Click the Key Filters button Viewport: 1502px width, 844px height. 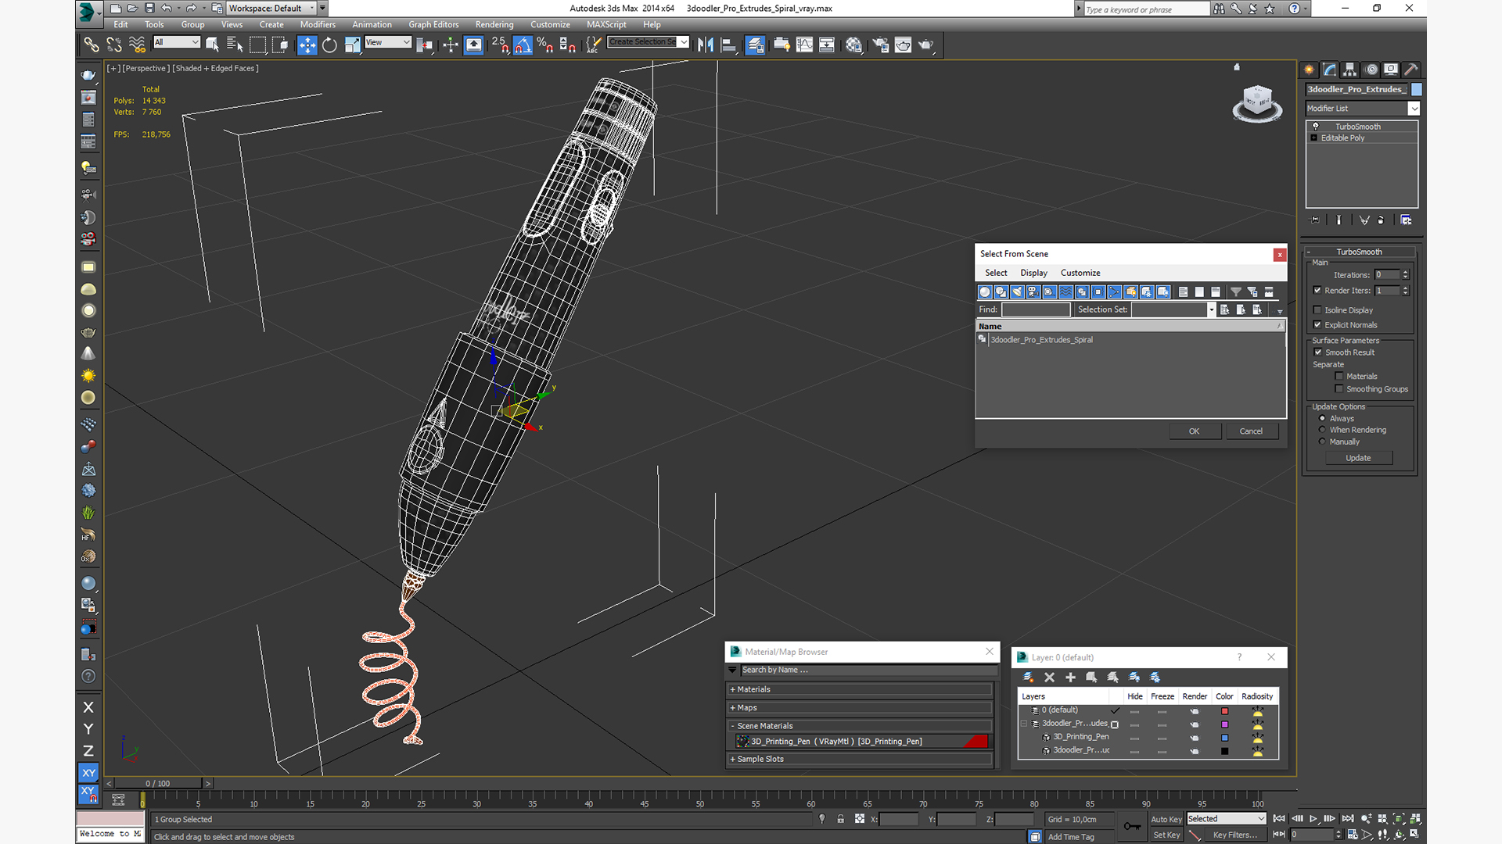click(x=1235, y=835)
